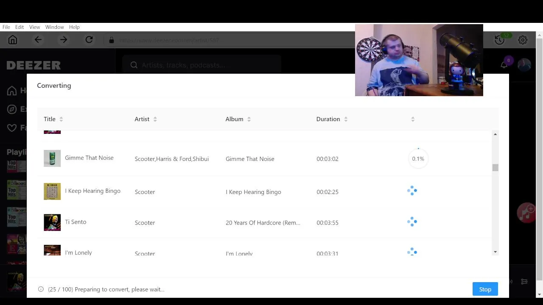
Task: Go forward with the right arrow icon
Action: pyautogui.click(x=64, y=40)
